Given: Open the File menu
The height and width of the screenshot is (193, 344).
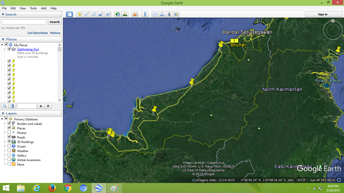Looking at the screenshot, I should click(4, 8).
